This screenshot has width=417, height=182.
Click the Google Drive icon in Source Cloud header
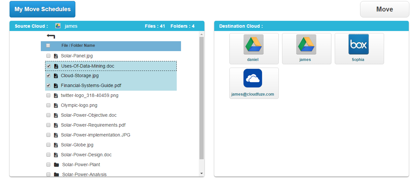pos(58,26)
